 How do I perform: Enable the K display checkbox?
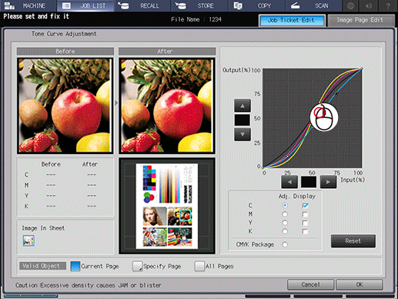pos(305,231)
